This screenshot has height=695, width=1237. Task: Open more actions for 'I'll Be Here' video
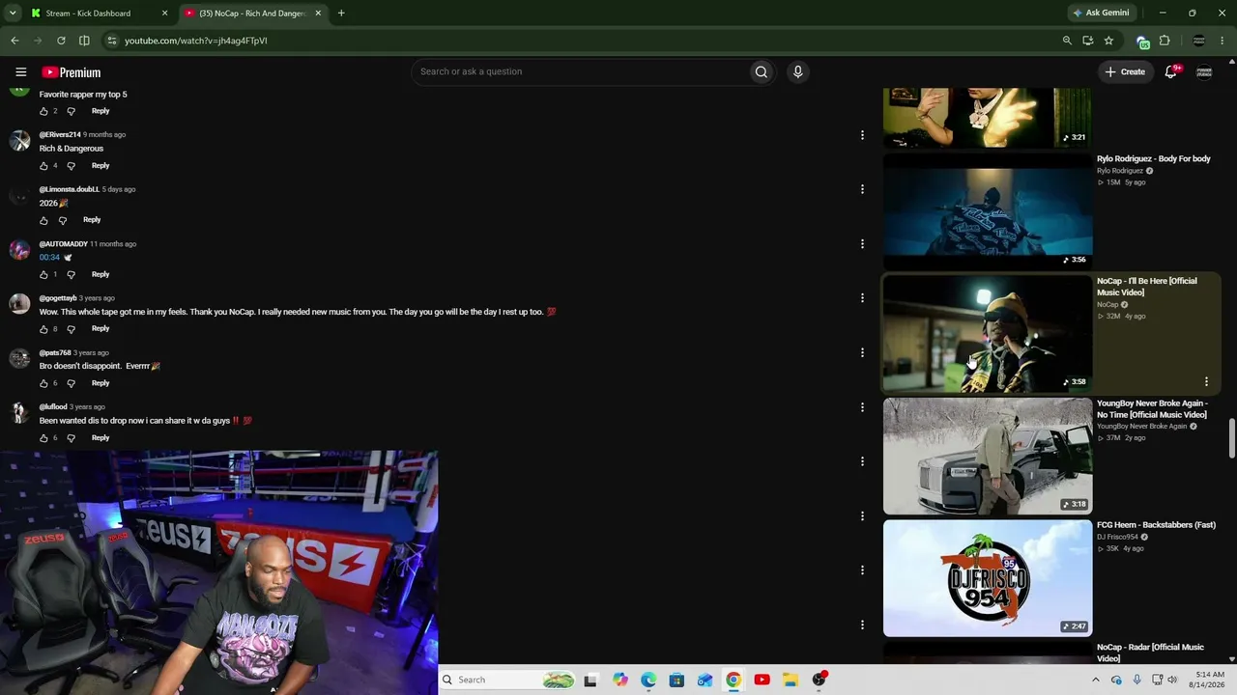(x=1206, y=382)
